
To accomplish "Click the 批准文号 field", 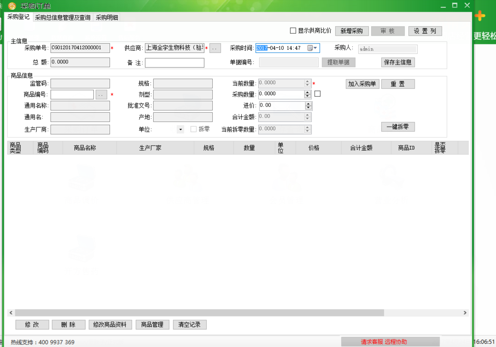I will [183, 106].
